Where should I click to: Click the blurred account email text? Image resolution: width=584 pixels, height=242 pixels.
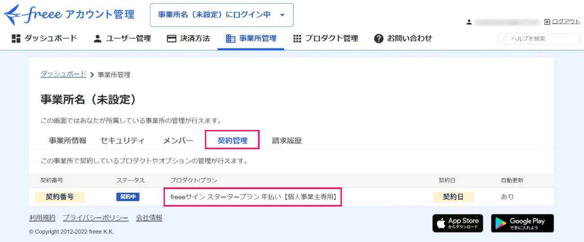click(x=507, y=22)
